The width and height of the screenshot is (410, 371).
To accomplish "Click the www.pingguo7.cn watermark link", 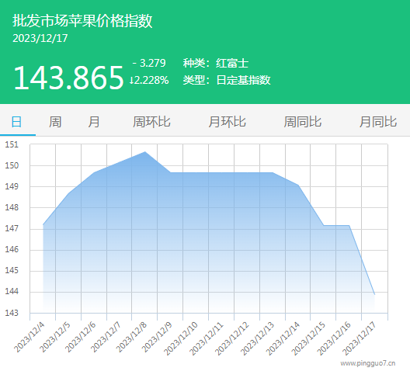I will 367,363.
